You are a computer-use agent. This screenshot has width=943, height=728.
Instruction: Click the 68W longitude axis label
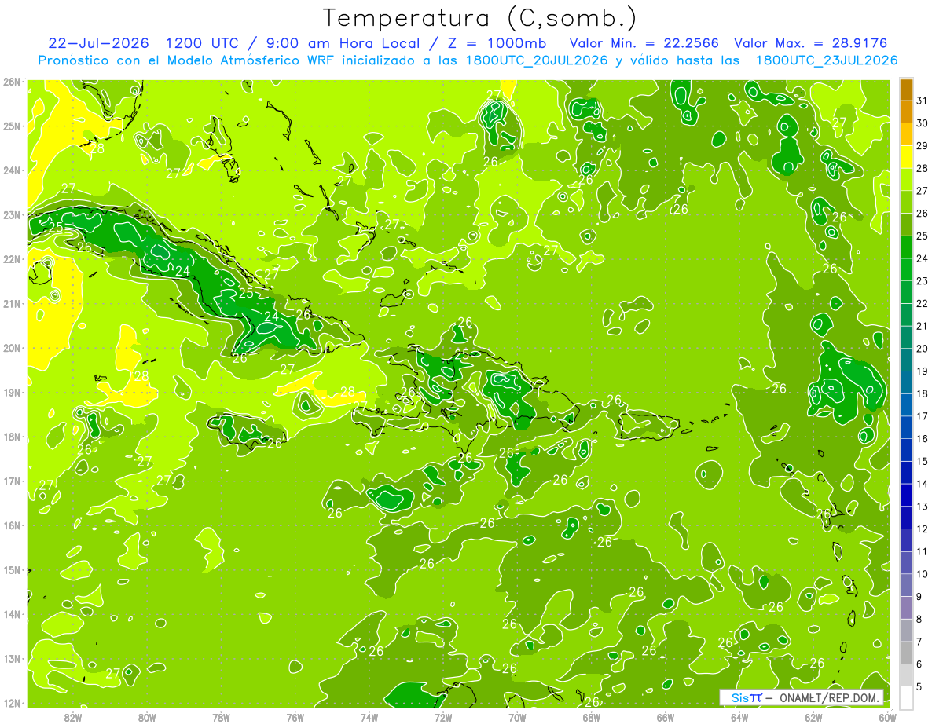pos(592,717)
